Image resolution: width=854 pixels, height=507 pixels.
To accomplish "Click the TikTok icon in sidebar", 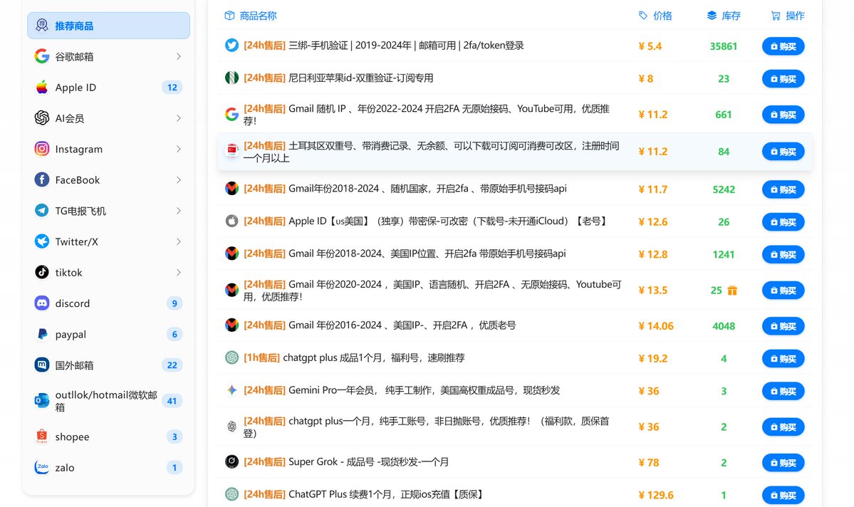I will point(42,272).
